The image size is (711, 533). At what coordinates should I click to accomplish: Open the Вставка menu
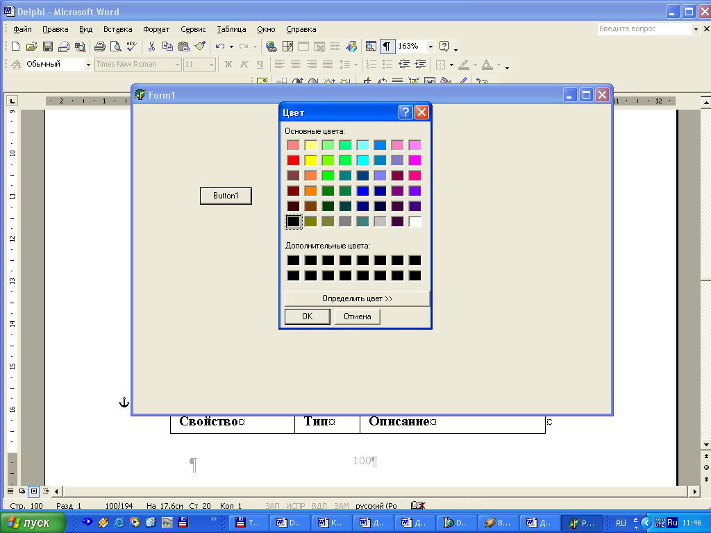click(x=118, y=29)
